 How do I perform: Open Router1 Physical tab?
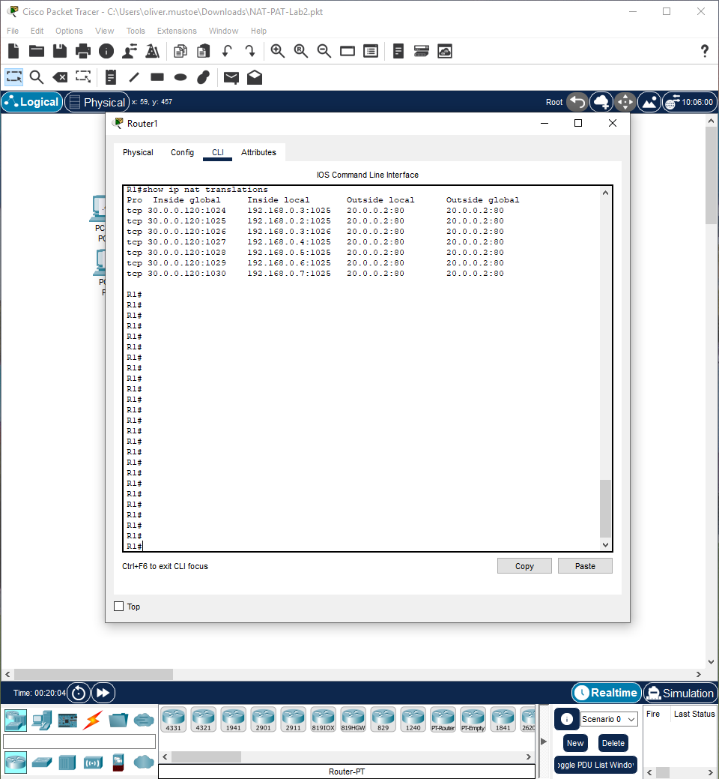138,152
